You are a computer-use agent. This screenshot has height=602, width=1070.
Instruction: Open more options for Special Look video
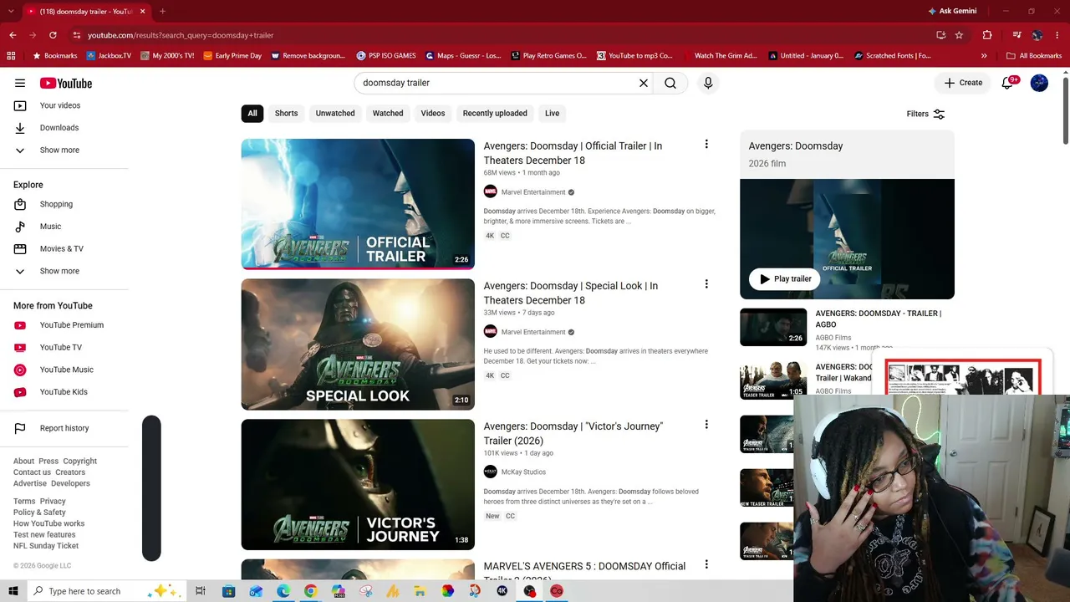click(706, 284)
